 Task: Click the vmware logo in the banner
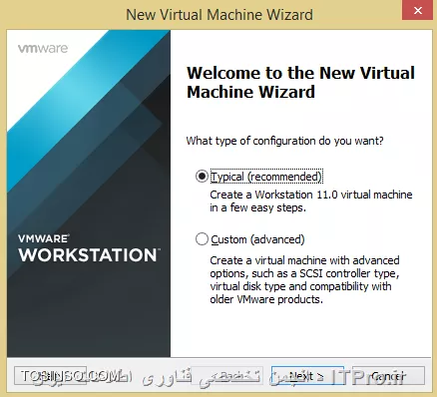43,49
